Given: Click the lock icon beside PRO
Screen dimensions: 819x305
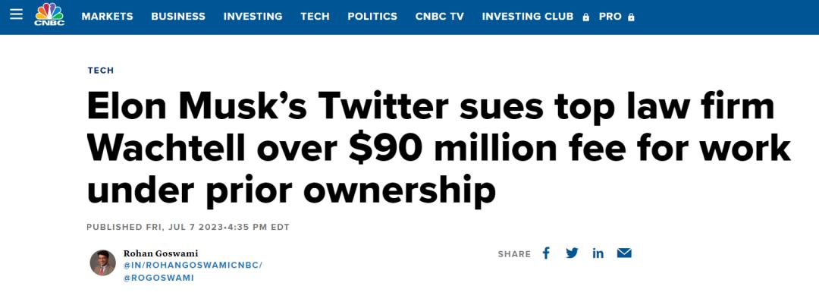Looking at the screenshot, I should 631,17.
